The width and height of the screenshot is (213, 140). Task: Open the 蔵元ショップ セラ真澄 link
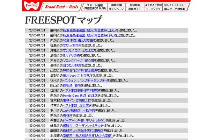point(78,76)
